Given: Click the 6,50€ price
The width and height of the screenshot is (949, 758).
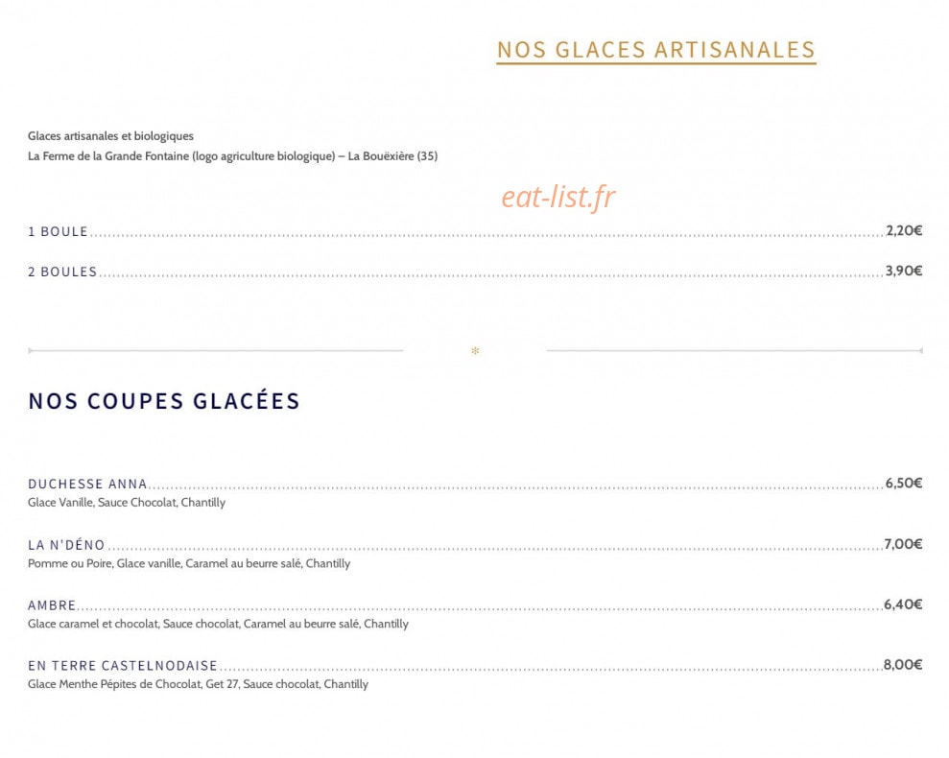Looking at the screenshot, I should 904,483.
